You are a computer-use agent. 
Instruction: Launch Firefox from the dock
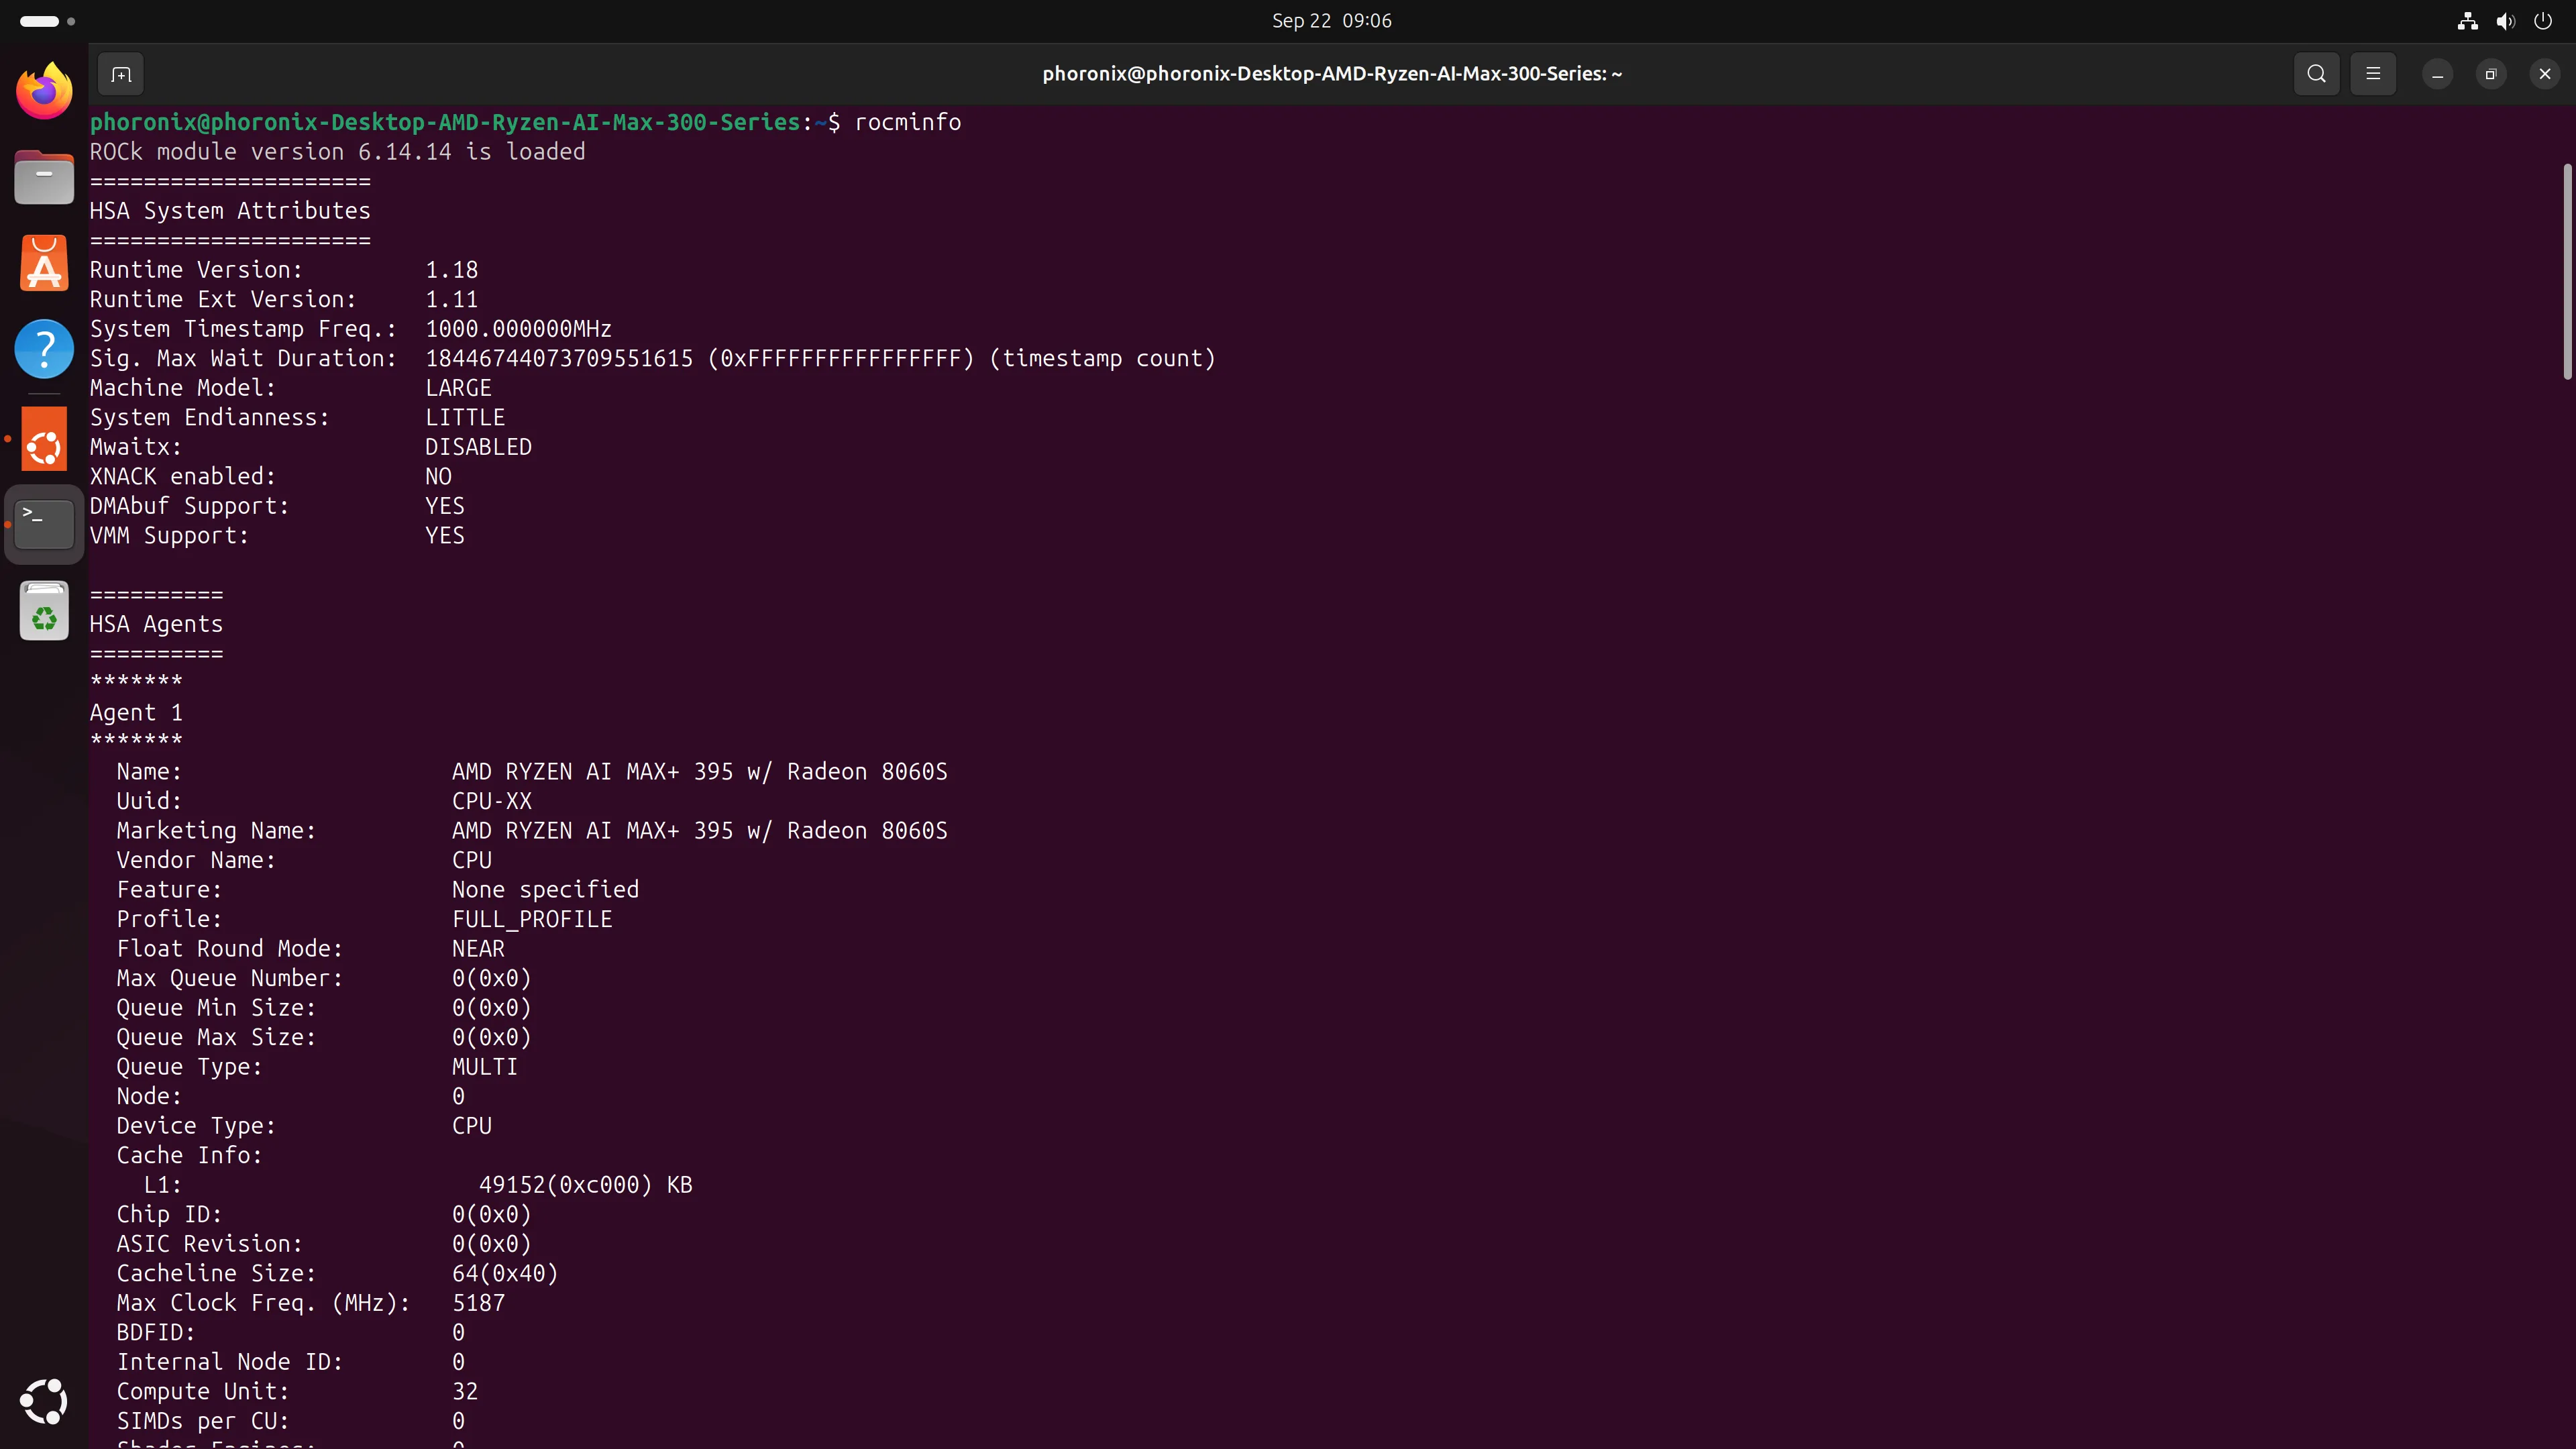[44, 91]
